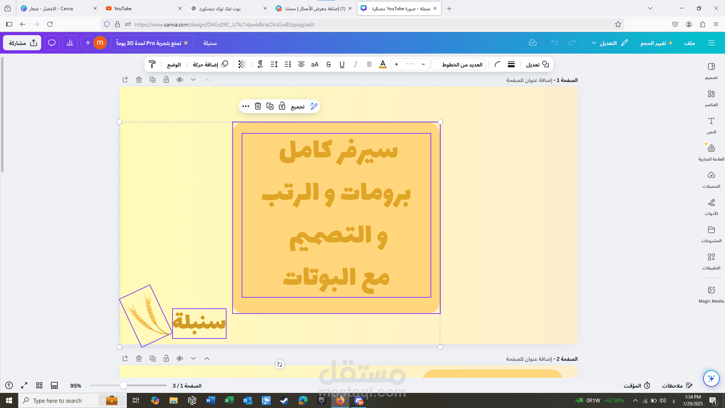Image resolution: width=725 pixels, height=408 pixels.
Task: Lock selection from floating toolbar
Action: click(282, 106)
